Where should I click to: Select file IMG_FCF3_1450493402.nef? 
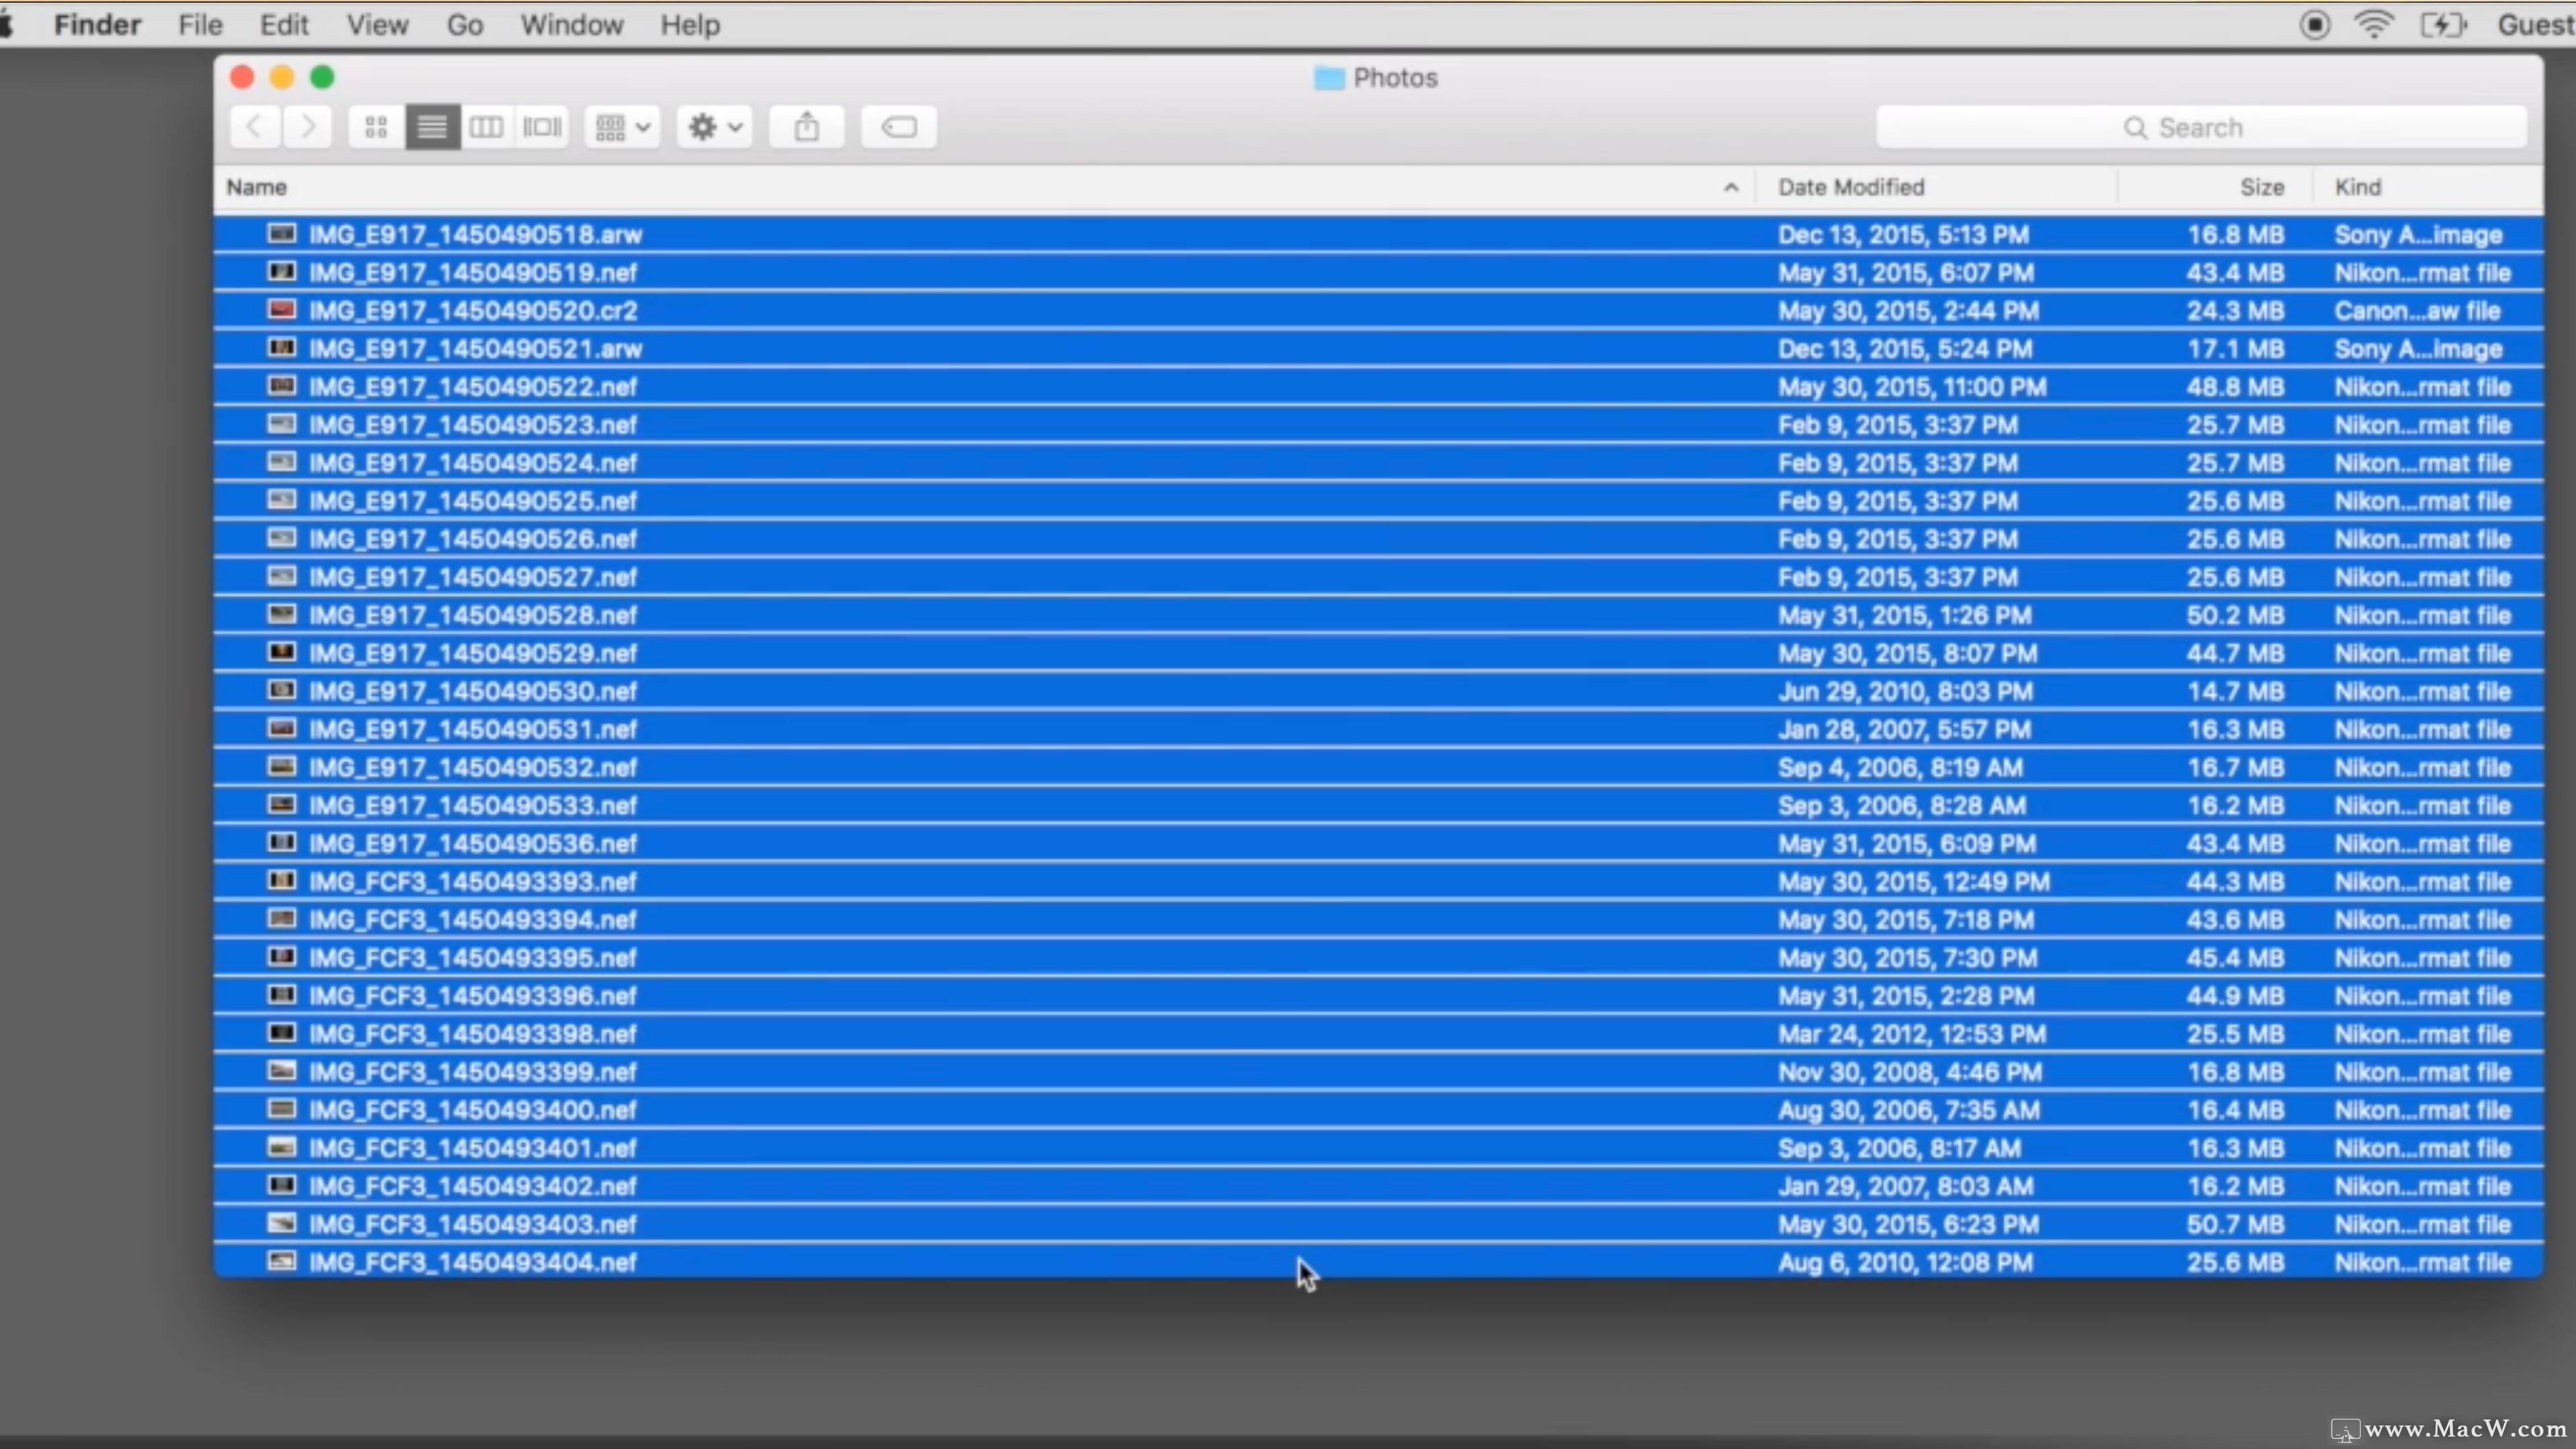click(1378, 1186)
